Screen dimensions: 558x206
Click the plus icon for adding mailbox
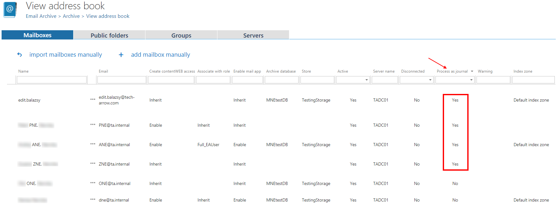121,55
